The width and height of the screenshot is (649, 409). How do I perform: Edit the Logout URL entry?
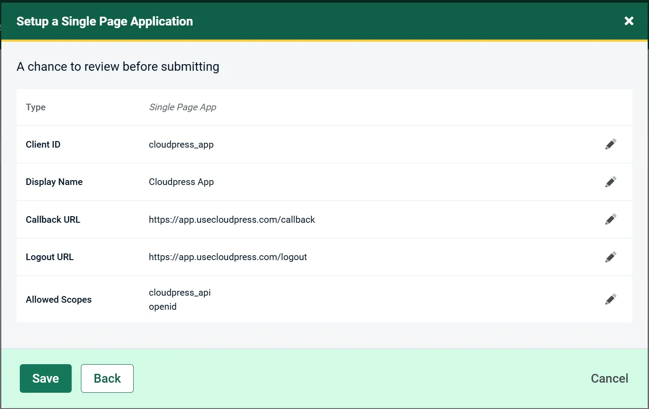(611, 257)
